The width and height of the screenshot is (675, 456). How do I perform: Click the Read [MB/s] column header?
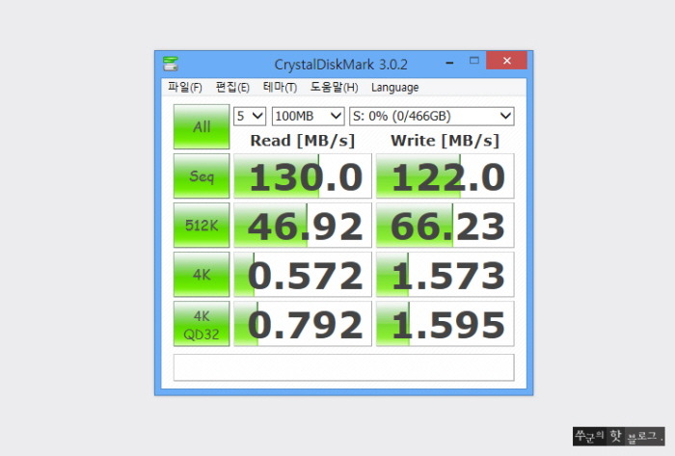303,141
